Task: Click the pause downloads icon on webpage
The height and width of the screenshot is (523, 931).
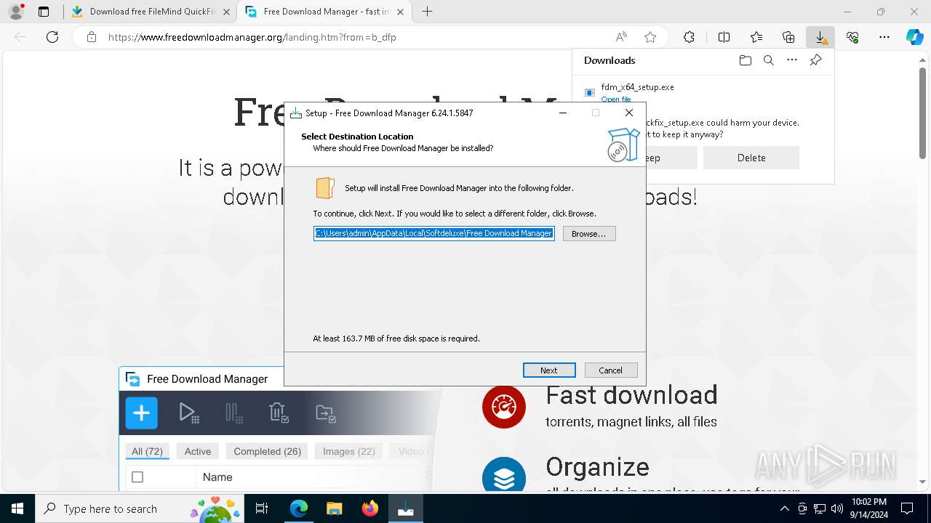Action: coord(234,413)
